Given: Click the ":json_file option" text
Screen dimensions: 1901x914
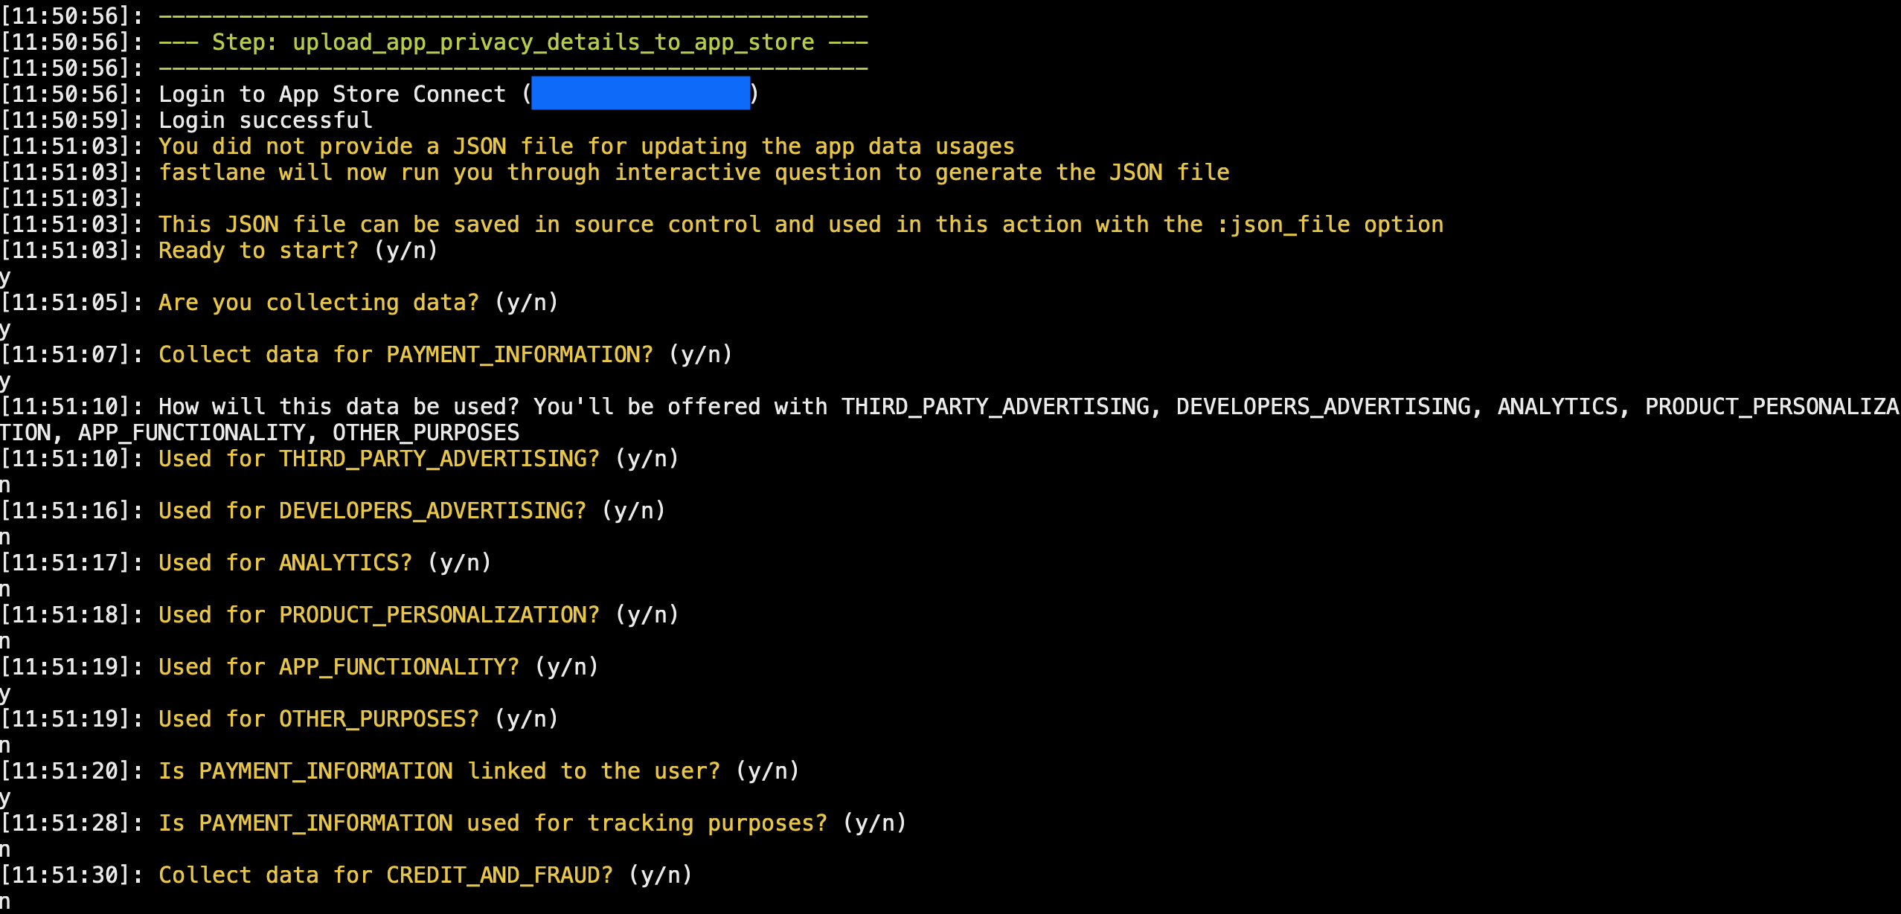Looking at the screenshot, I should [x=1330, y=225].
